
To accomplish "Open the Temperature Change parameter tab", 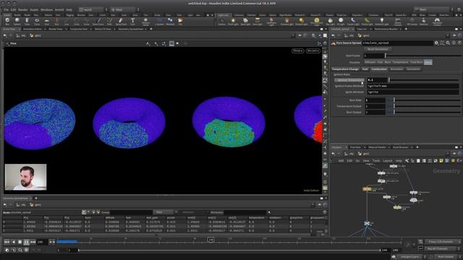I will [345, 69].
